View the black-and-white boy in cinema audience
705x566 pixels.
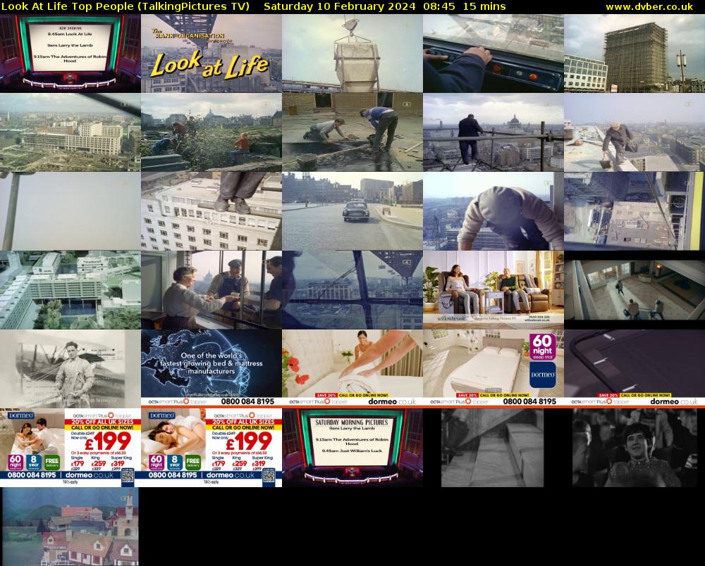pos(634,448)
